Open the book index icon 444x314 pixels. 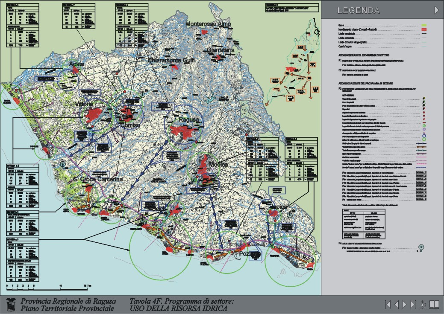[x=434, y=304]
